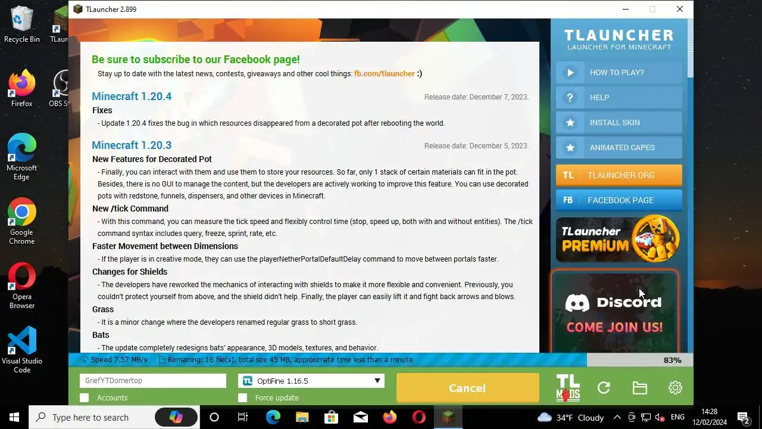Screen dimensions: 762x429
Task: Open the How to Play? guide
Action: tap(619, 73)
